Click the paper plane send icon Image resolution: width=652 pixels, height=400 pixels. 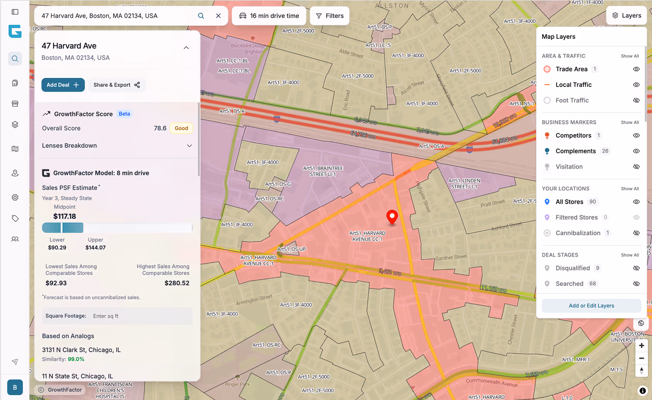[x=15, y=362]
